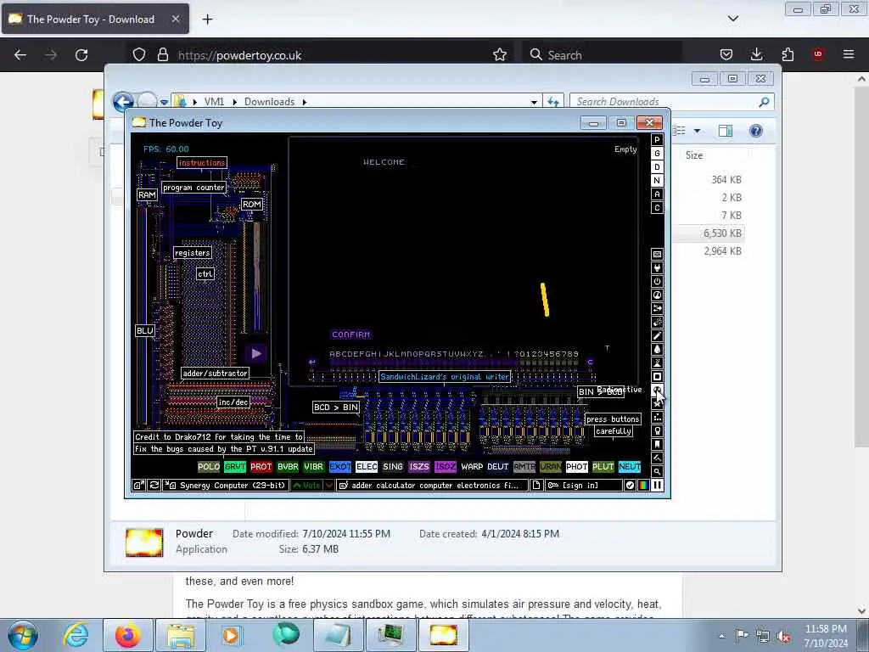Reload the Firefox page
The image size is (869, 652).
click(x=81, y=54)
